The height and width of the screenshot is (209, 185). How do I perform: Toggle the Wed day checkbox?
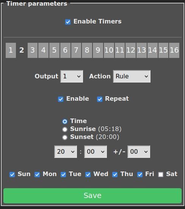tap(88, 175)
